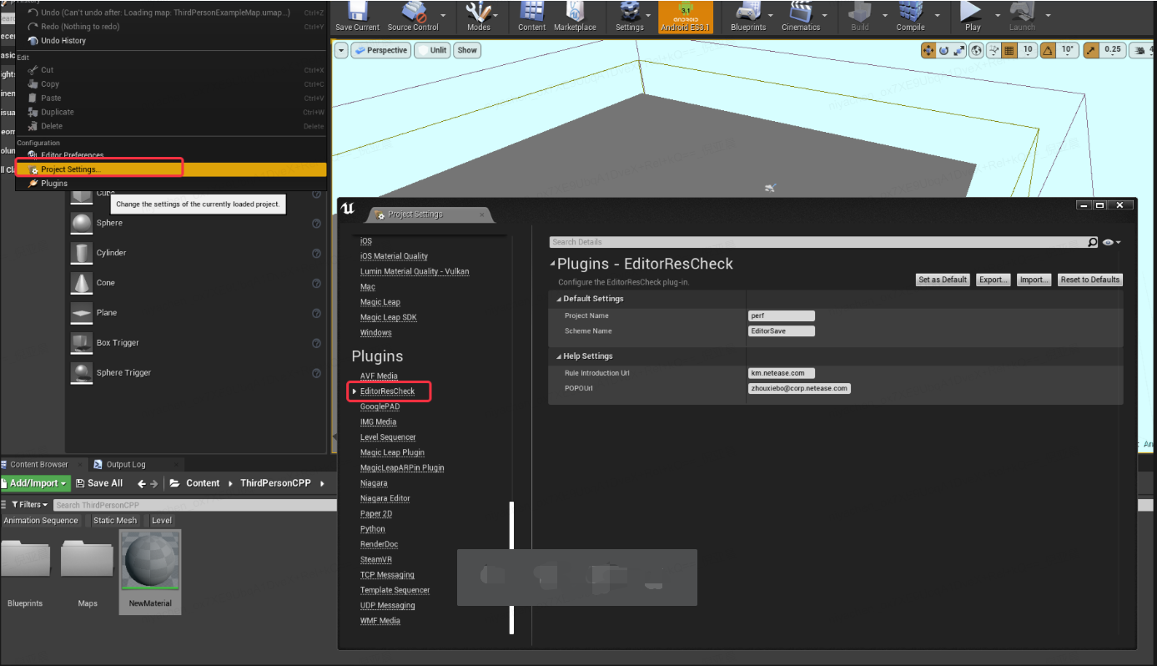The height and width of the screenshot is (666, 1157).
Task: Open the Perspective view dropdown
Action: pos(381,50)
